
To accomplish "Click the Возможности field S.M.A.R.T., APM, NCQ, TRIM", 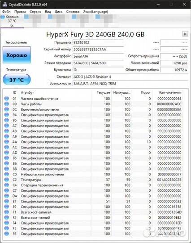I will pos(130,84).
